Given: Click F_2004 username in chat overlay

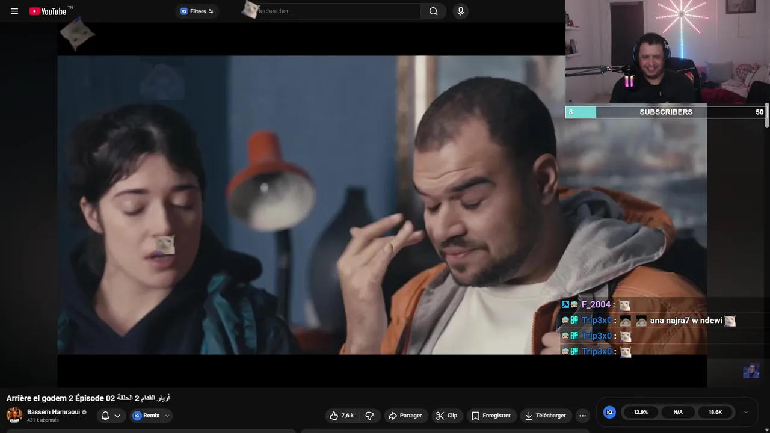Looking at the screenshot, I should point(596,305).
